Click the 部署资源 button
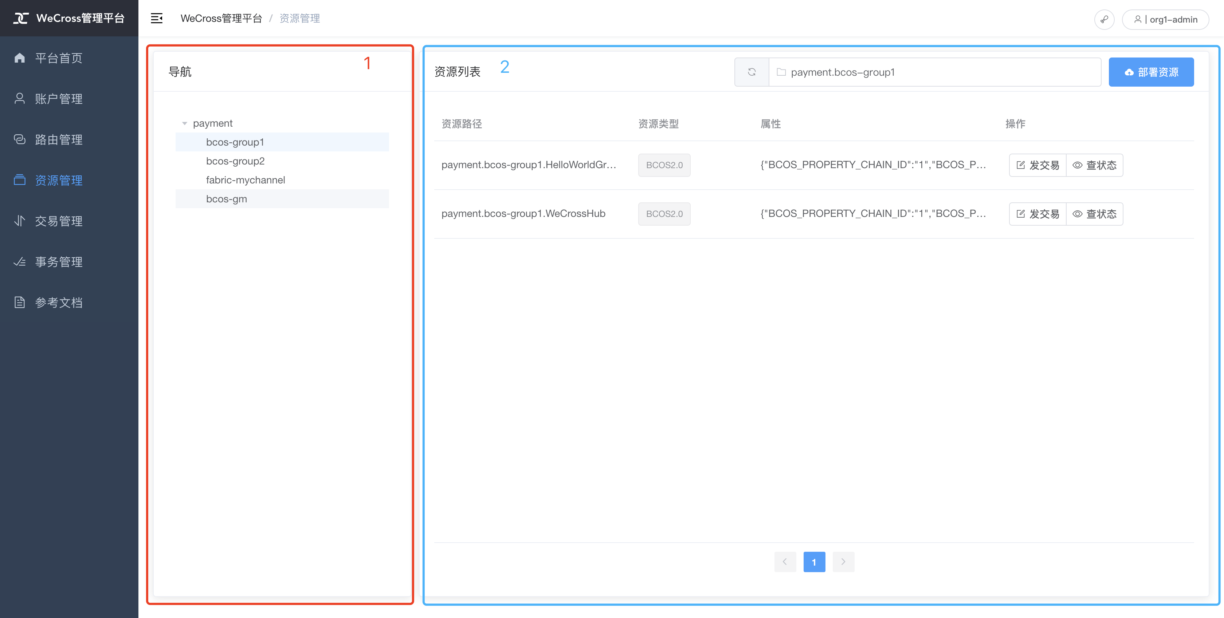Viewport: 1224px width, 618px height. pos(1151,72)
